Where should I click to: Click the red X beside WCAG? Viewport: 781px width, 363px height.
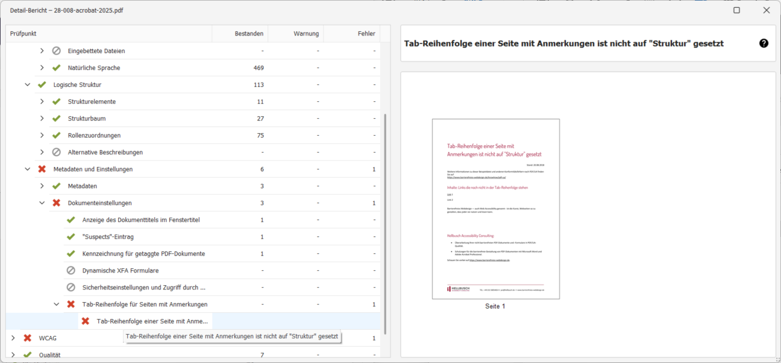click(27, 338)
